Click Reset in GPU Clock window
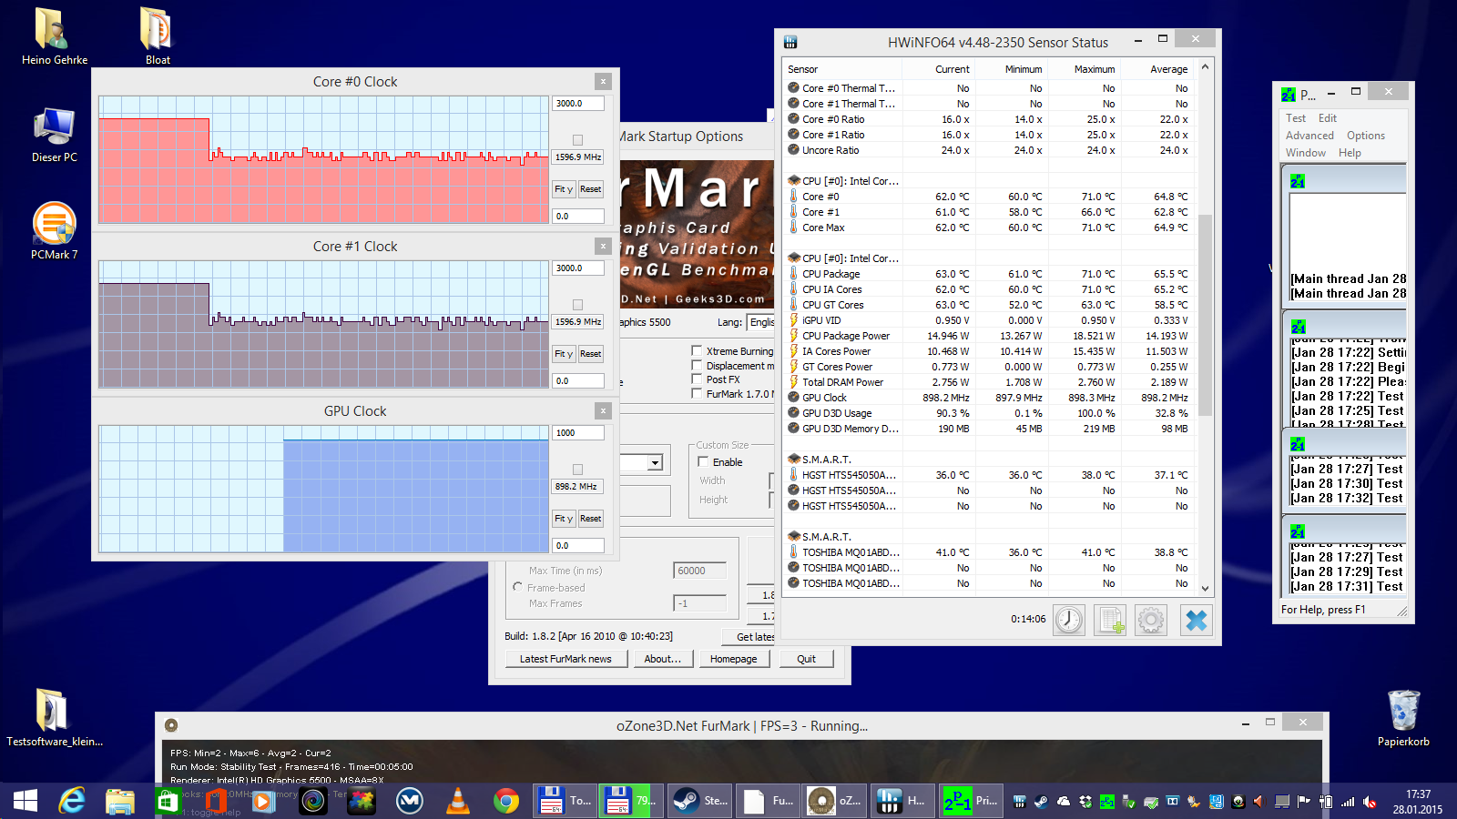Image resolution: width=1457 pixels, height=819 pixels. pyautogui.click(x=591, y=519)
